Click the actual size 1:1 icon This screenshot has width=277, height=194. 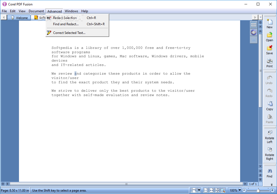(206, 190)
